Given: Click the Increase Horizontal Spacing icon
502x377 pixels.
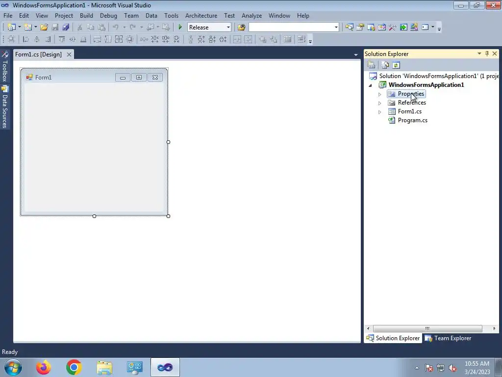Looking at the screenshot, I should pyautogui.click(x=154, y=39).
